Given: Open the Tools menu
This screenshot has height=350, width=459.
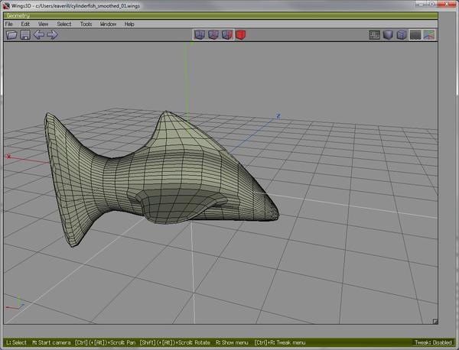Looking at the screenshot, I should [86, 24].
